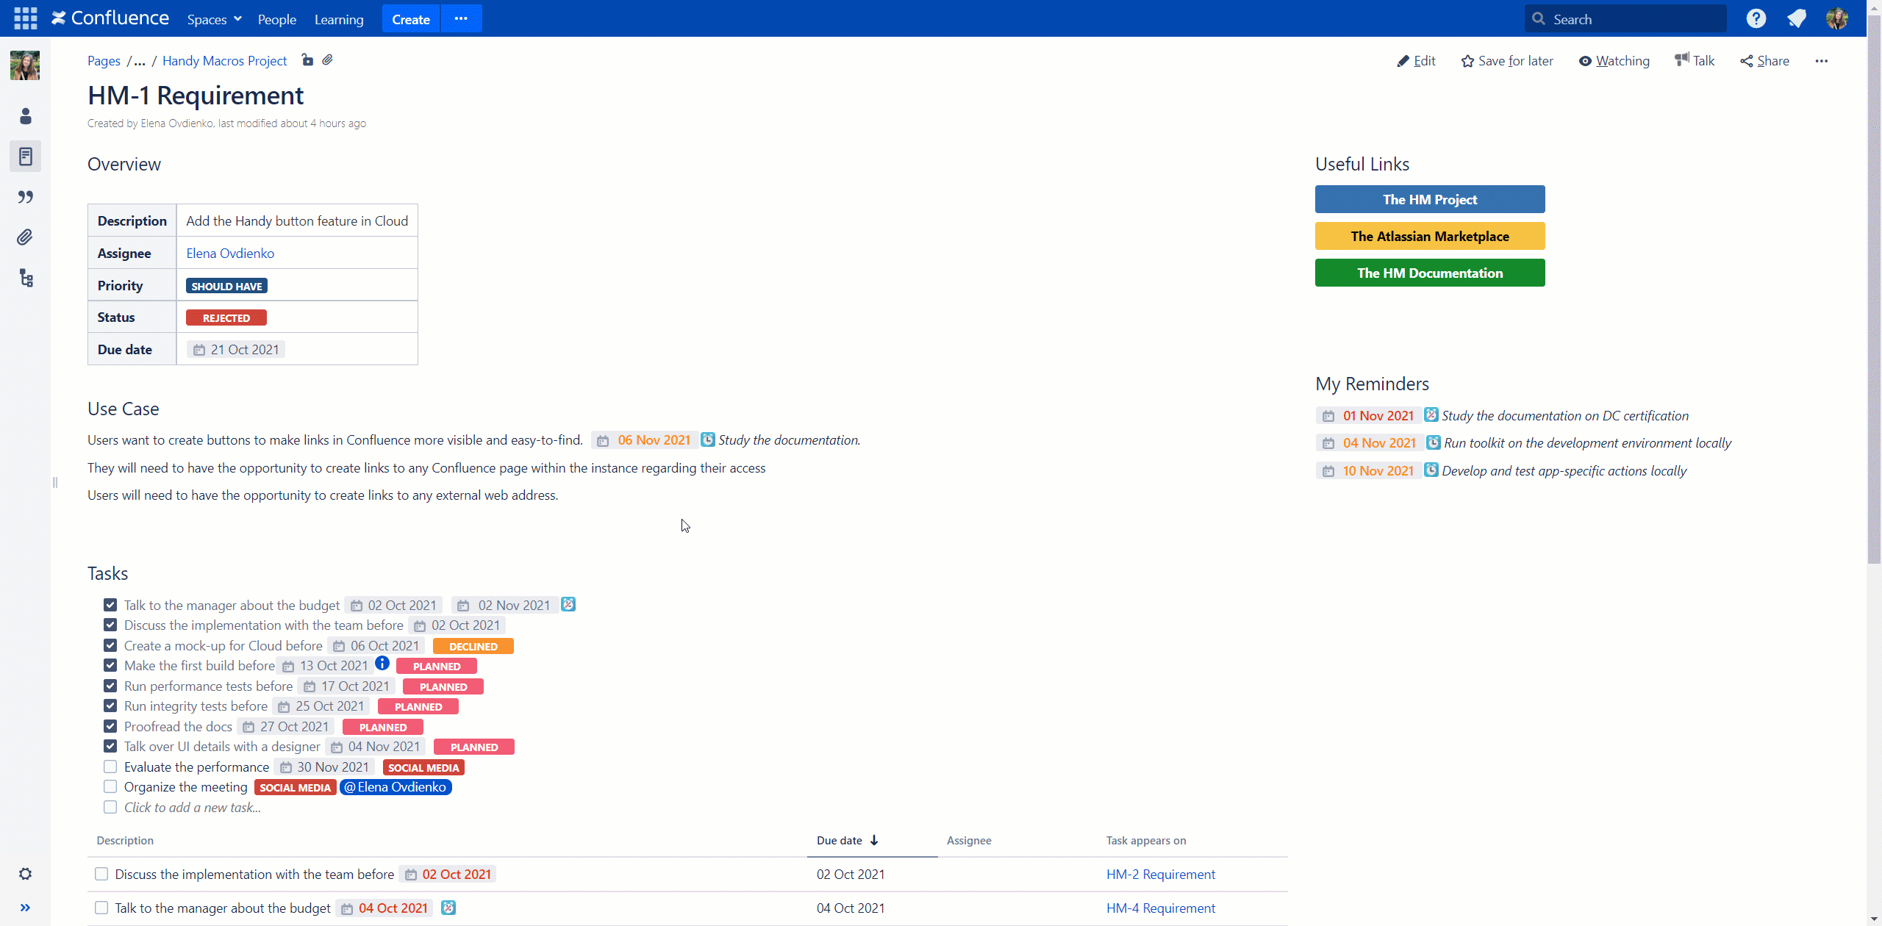Open space settings gear icon

coord(26,874)
